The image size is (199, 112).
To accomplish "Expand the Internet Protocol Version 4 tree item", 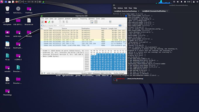I will (x=41, y=54).
